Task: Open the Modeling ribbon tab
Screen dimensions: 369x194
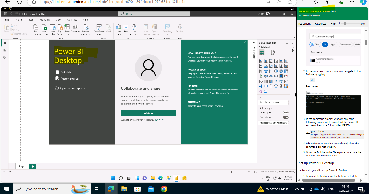Action: pyautogui.click(x=45, y=20)
